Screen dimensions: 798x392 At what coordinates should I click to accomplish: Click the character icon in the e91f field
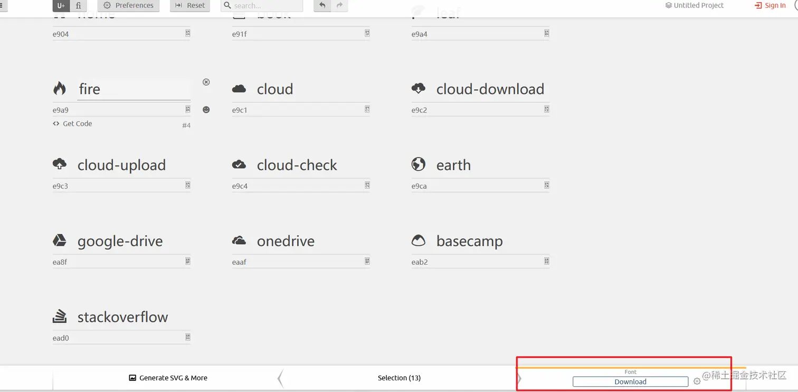(367, 33)
